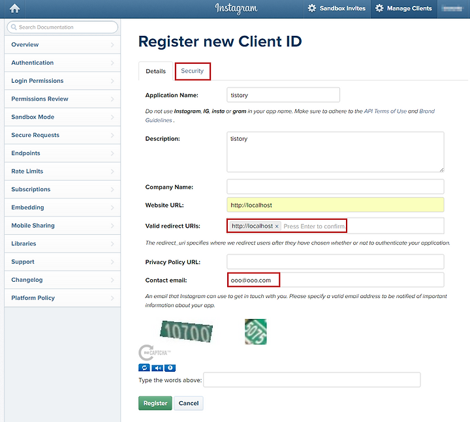
Task: Open the Manage Clients gear icon
Action: [x=379, y=8]
